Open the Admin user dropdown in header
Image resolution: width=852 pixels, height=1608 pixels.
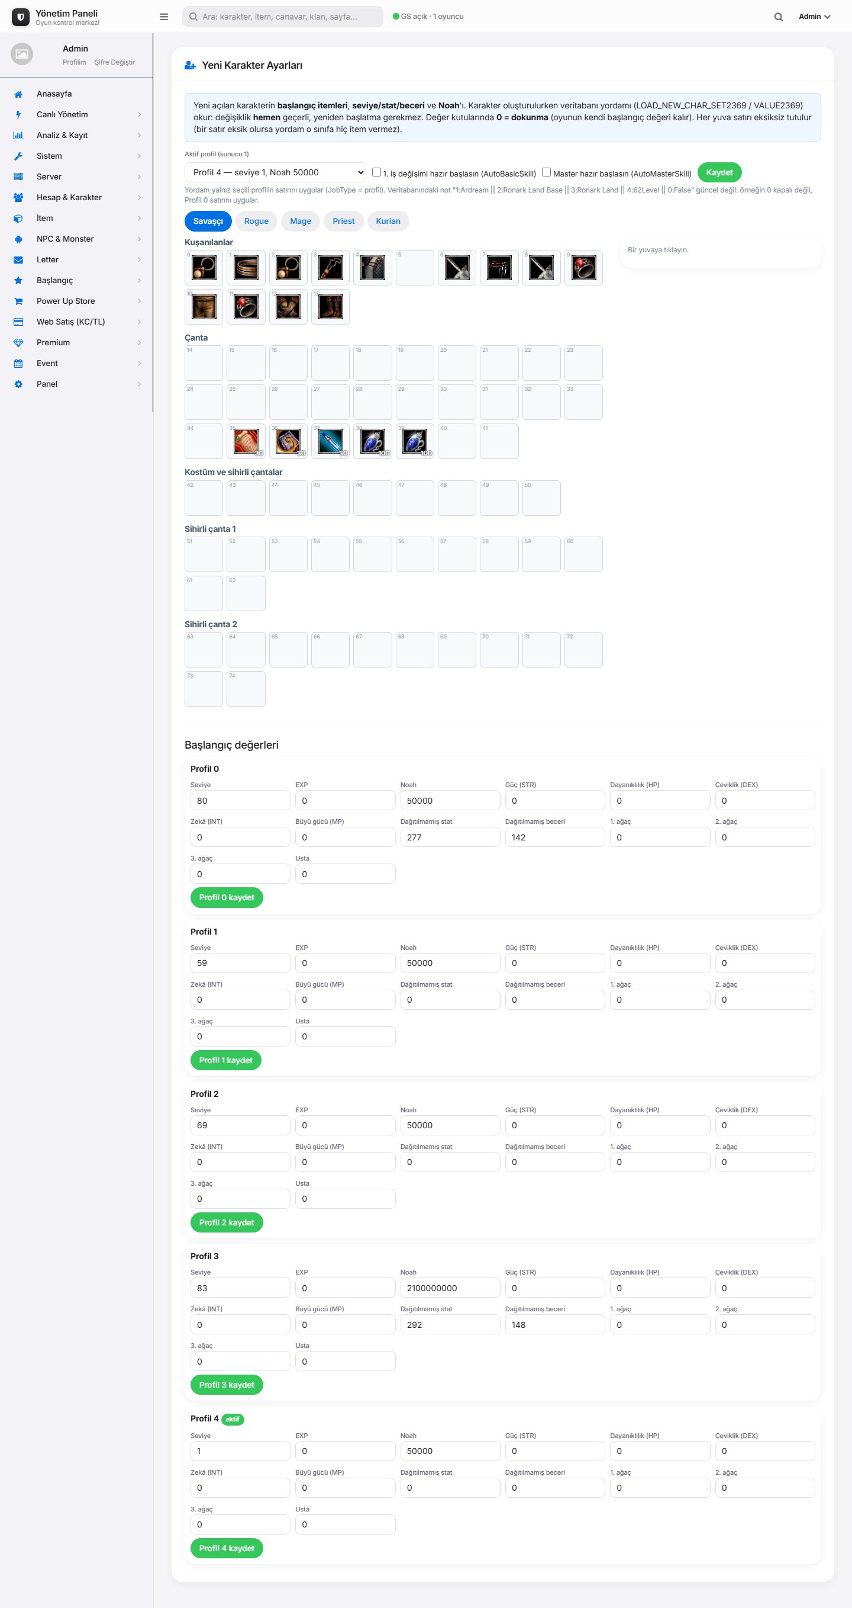(814, 17)
